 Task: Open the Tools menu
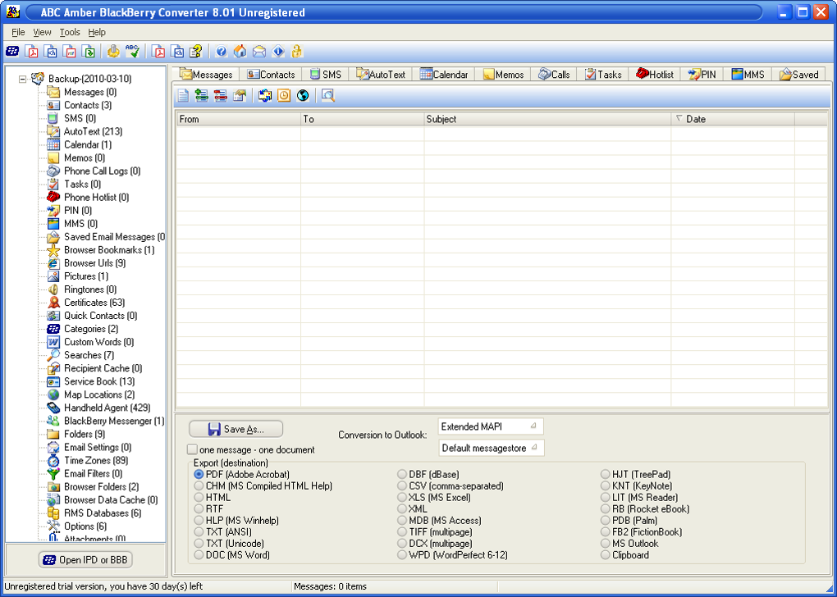point(70,32)
